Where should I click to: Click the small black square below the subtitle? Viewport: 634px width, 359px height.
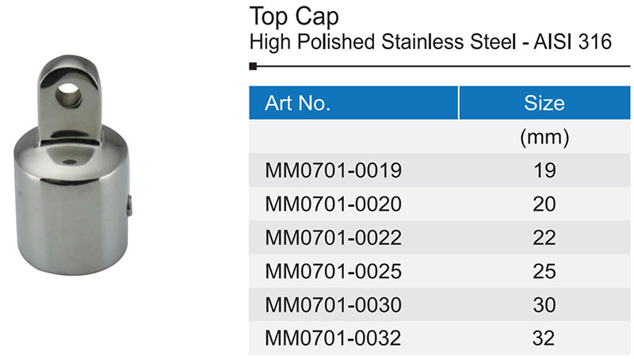(252, 67)
